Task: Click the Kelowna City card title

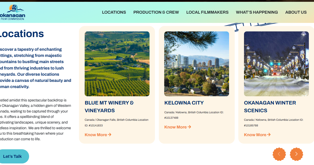Action: click(x=184, y=103)
